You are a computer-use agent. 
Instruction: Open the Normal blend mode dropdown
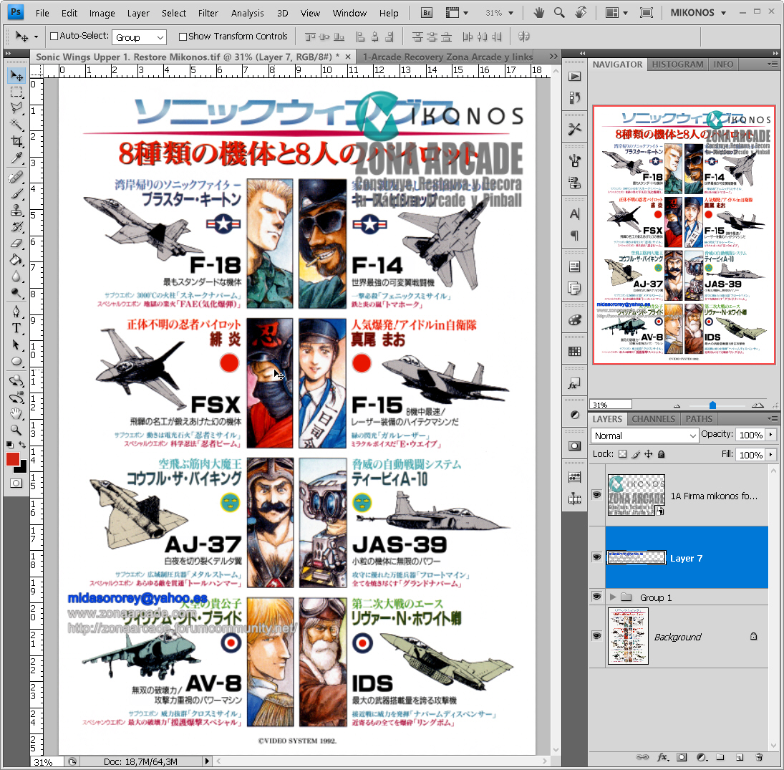point(644,435)
